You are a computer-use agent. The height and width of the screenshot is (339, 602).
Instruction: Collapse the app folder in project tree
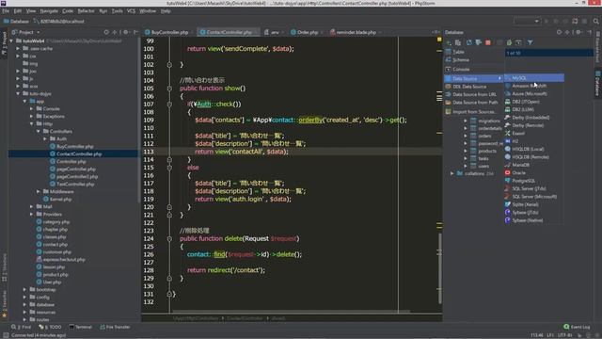[x=25, y=102]
